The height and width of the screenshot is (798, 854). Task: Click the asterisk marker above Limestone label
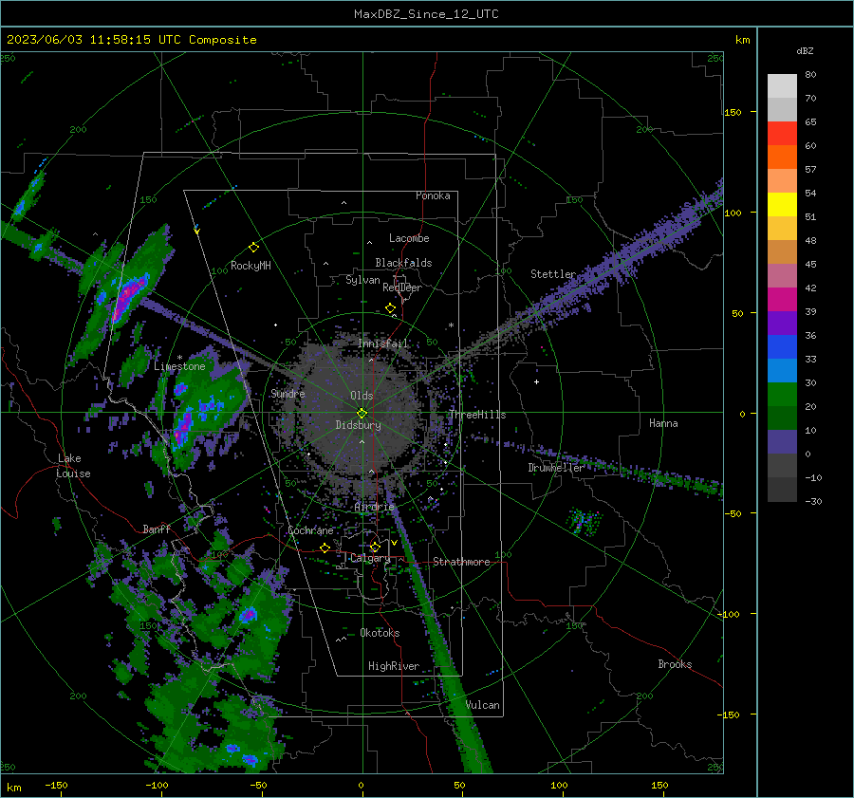(179, 358)
